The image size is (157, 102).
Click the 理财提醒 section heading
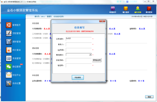(35, 48)
